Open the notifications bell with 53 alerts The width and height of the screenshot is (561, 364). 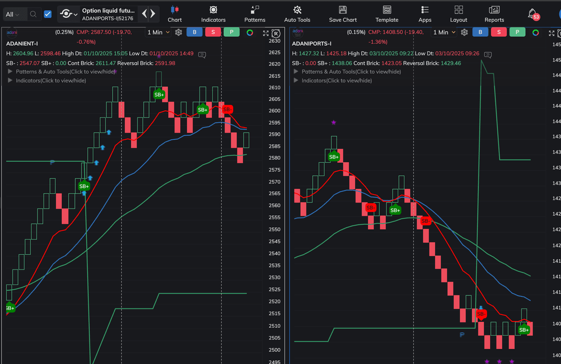point(532,14)
